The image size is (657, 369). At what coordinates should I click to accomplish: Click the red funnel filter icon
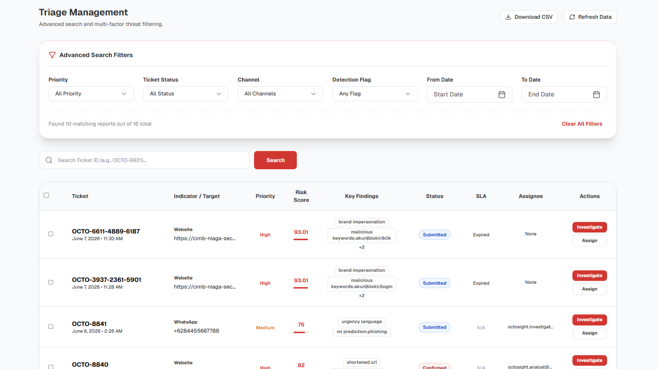pyautogui.click(x=52, y=55)
